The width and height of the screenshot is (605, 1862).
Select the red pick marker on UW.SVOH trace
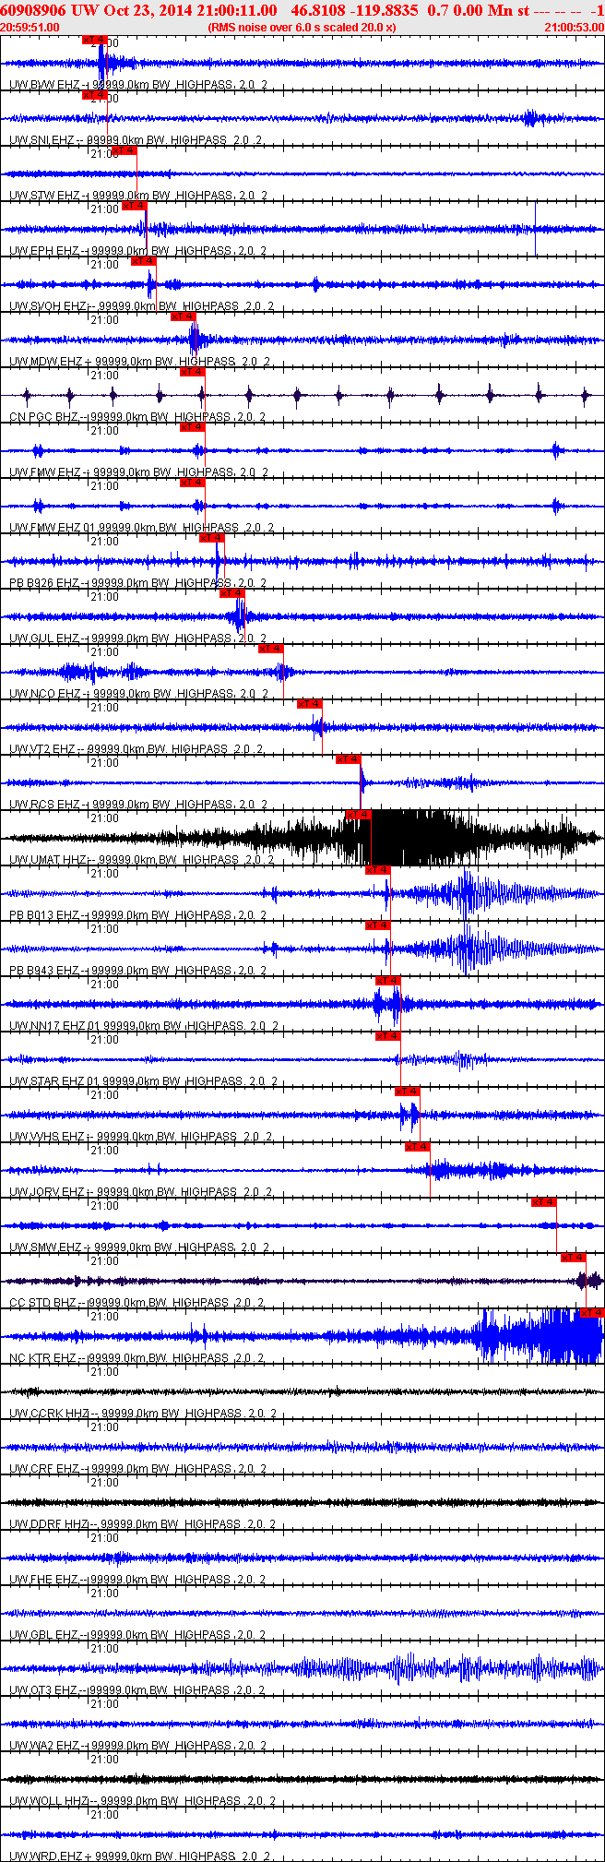pos(144,261)
